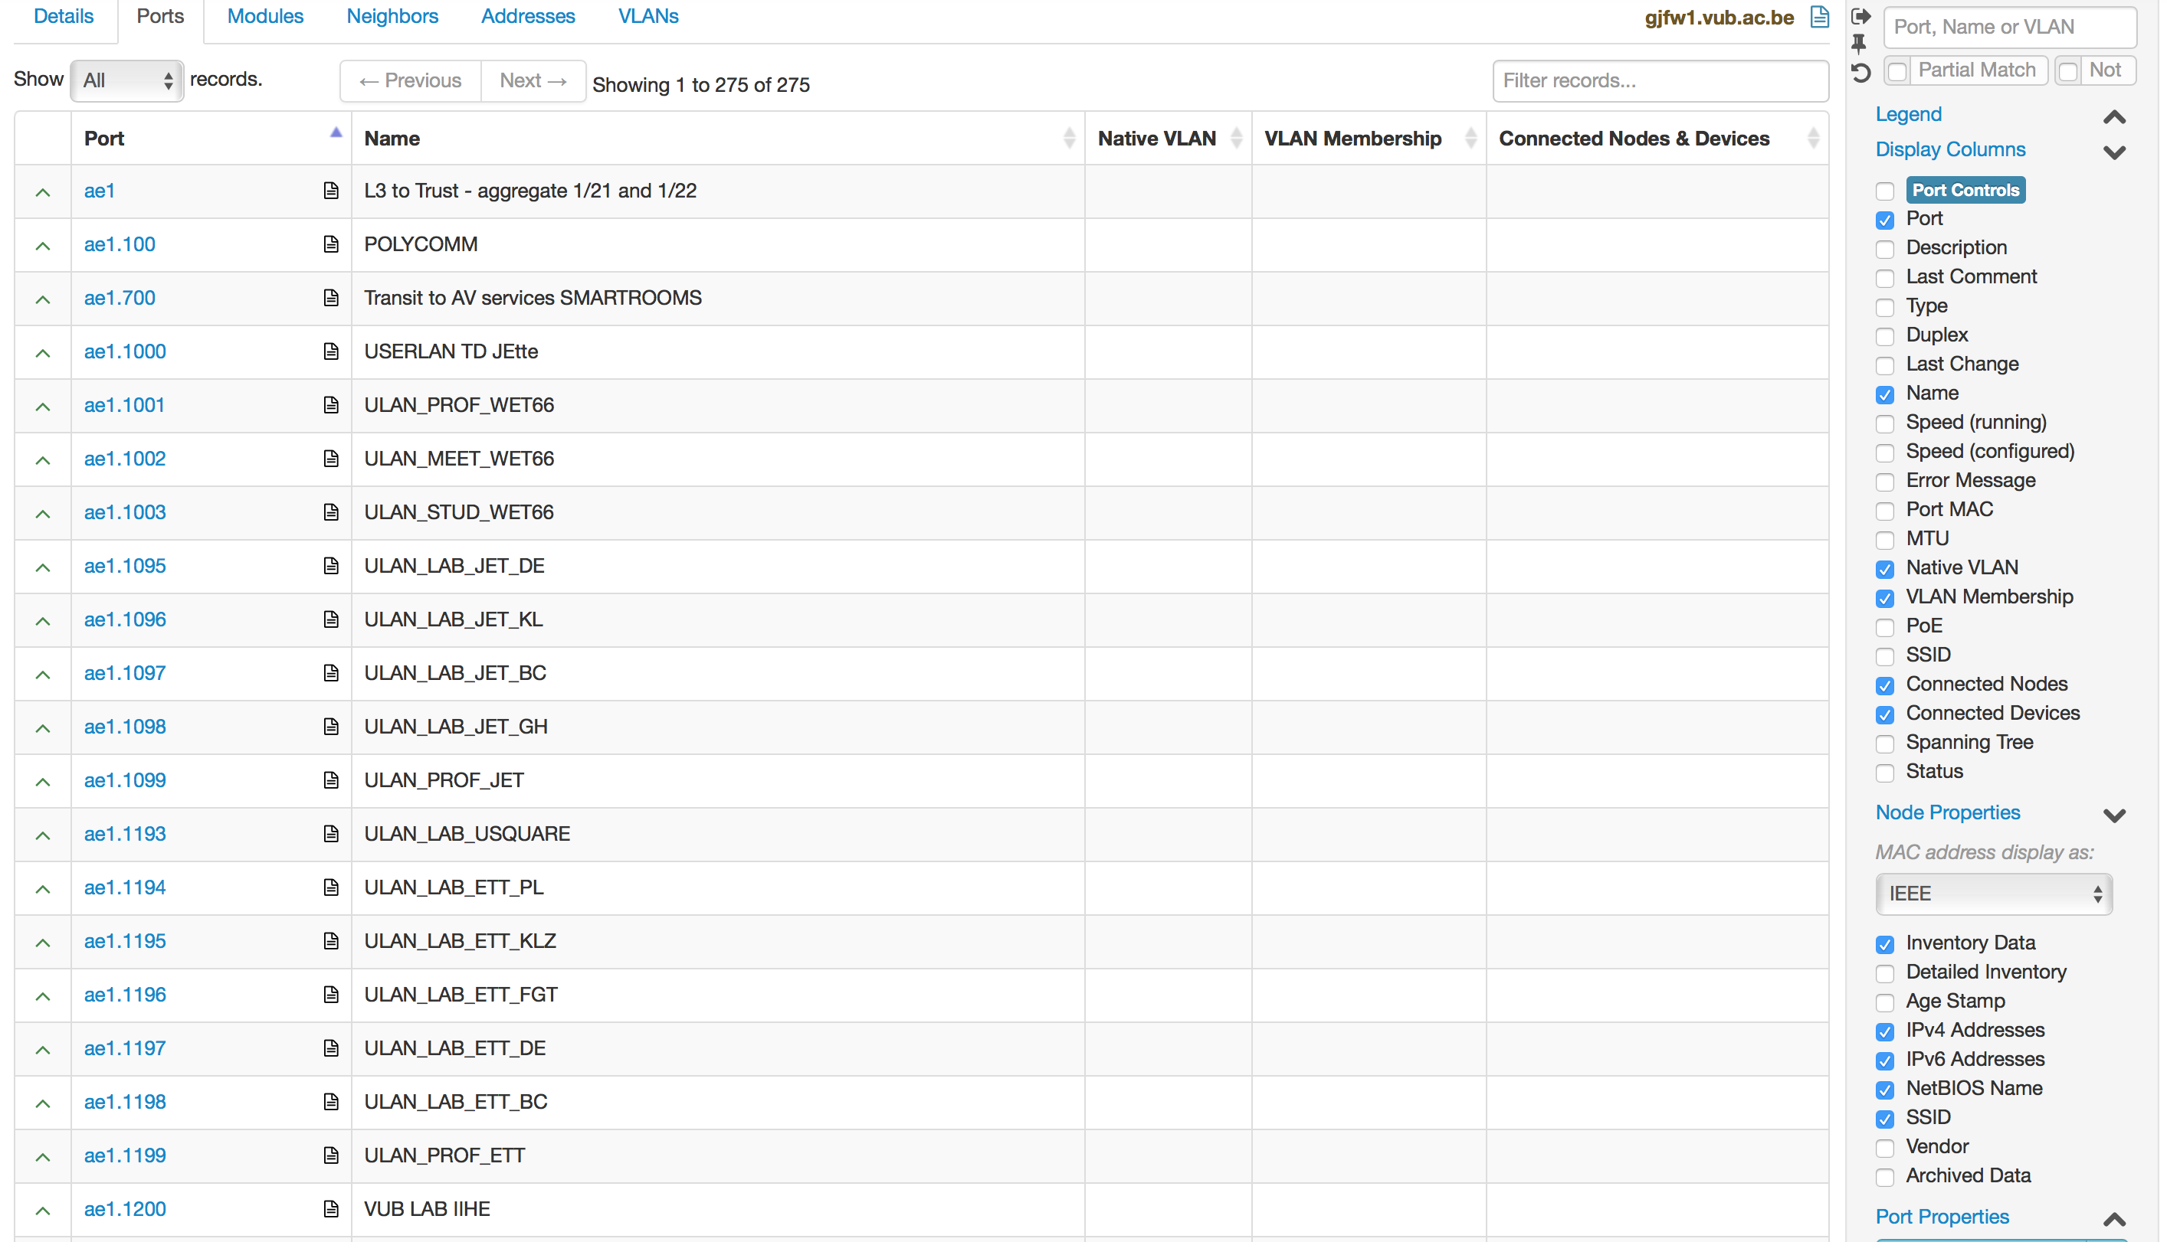Open the MAC address display format dropdown
2167x1242 pixels.
[x=1994, y=893]
